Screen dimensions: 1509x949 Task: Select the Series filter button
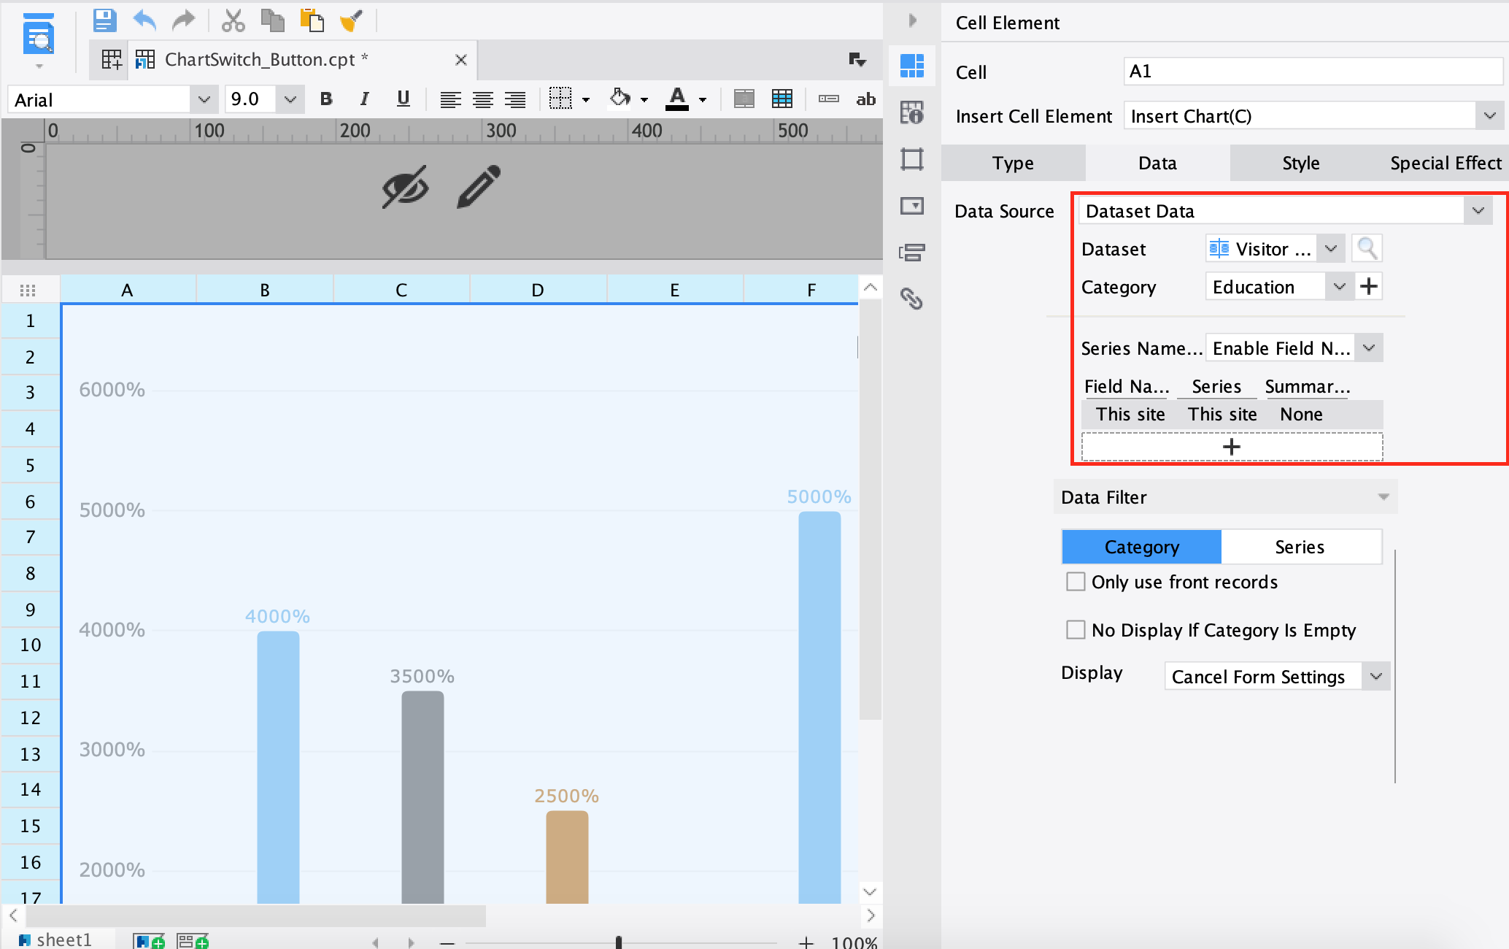click(1300, 547)
